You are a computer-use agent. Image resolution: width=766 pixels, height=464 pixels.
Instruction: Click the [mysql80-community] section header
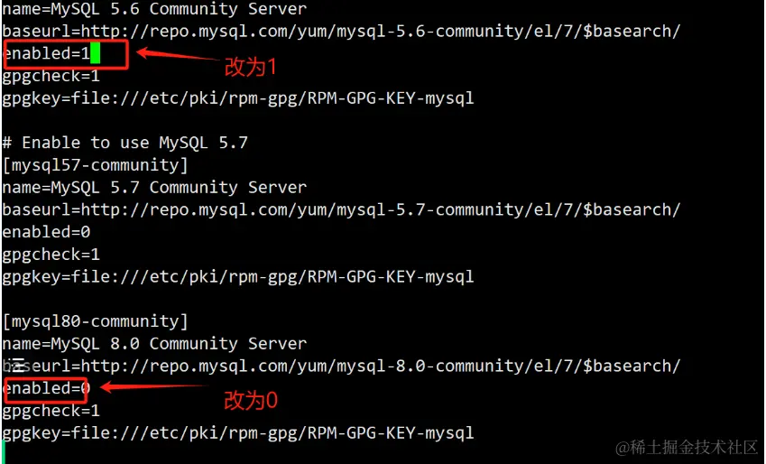click(x=96, y=321)
